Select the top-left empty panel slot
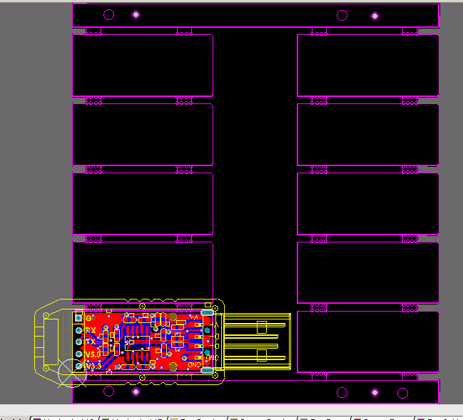 click(142, 65)
